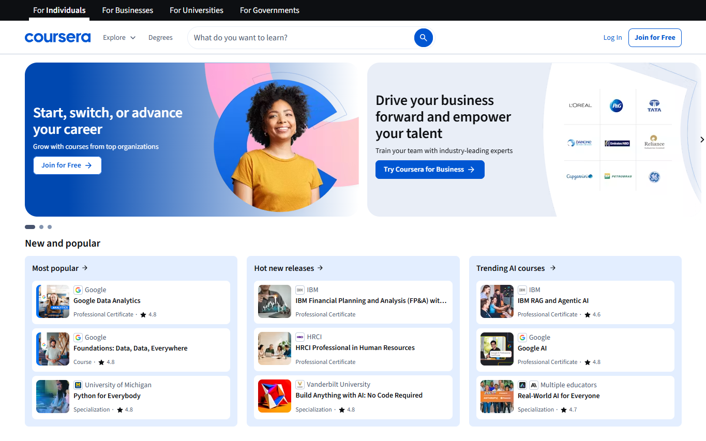Click the University of Michigan logo icon
The height and width of the screenshot is (441, 706).
click(x=78, y=385)
